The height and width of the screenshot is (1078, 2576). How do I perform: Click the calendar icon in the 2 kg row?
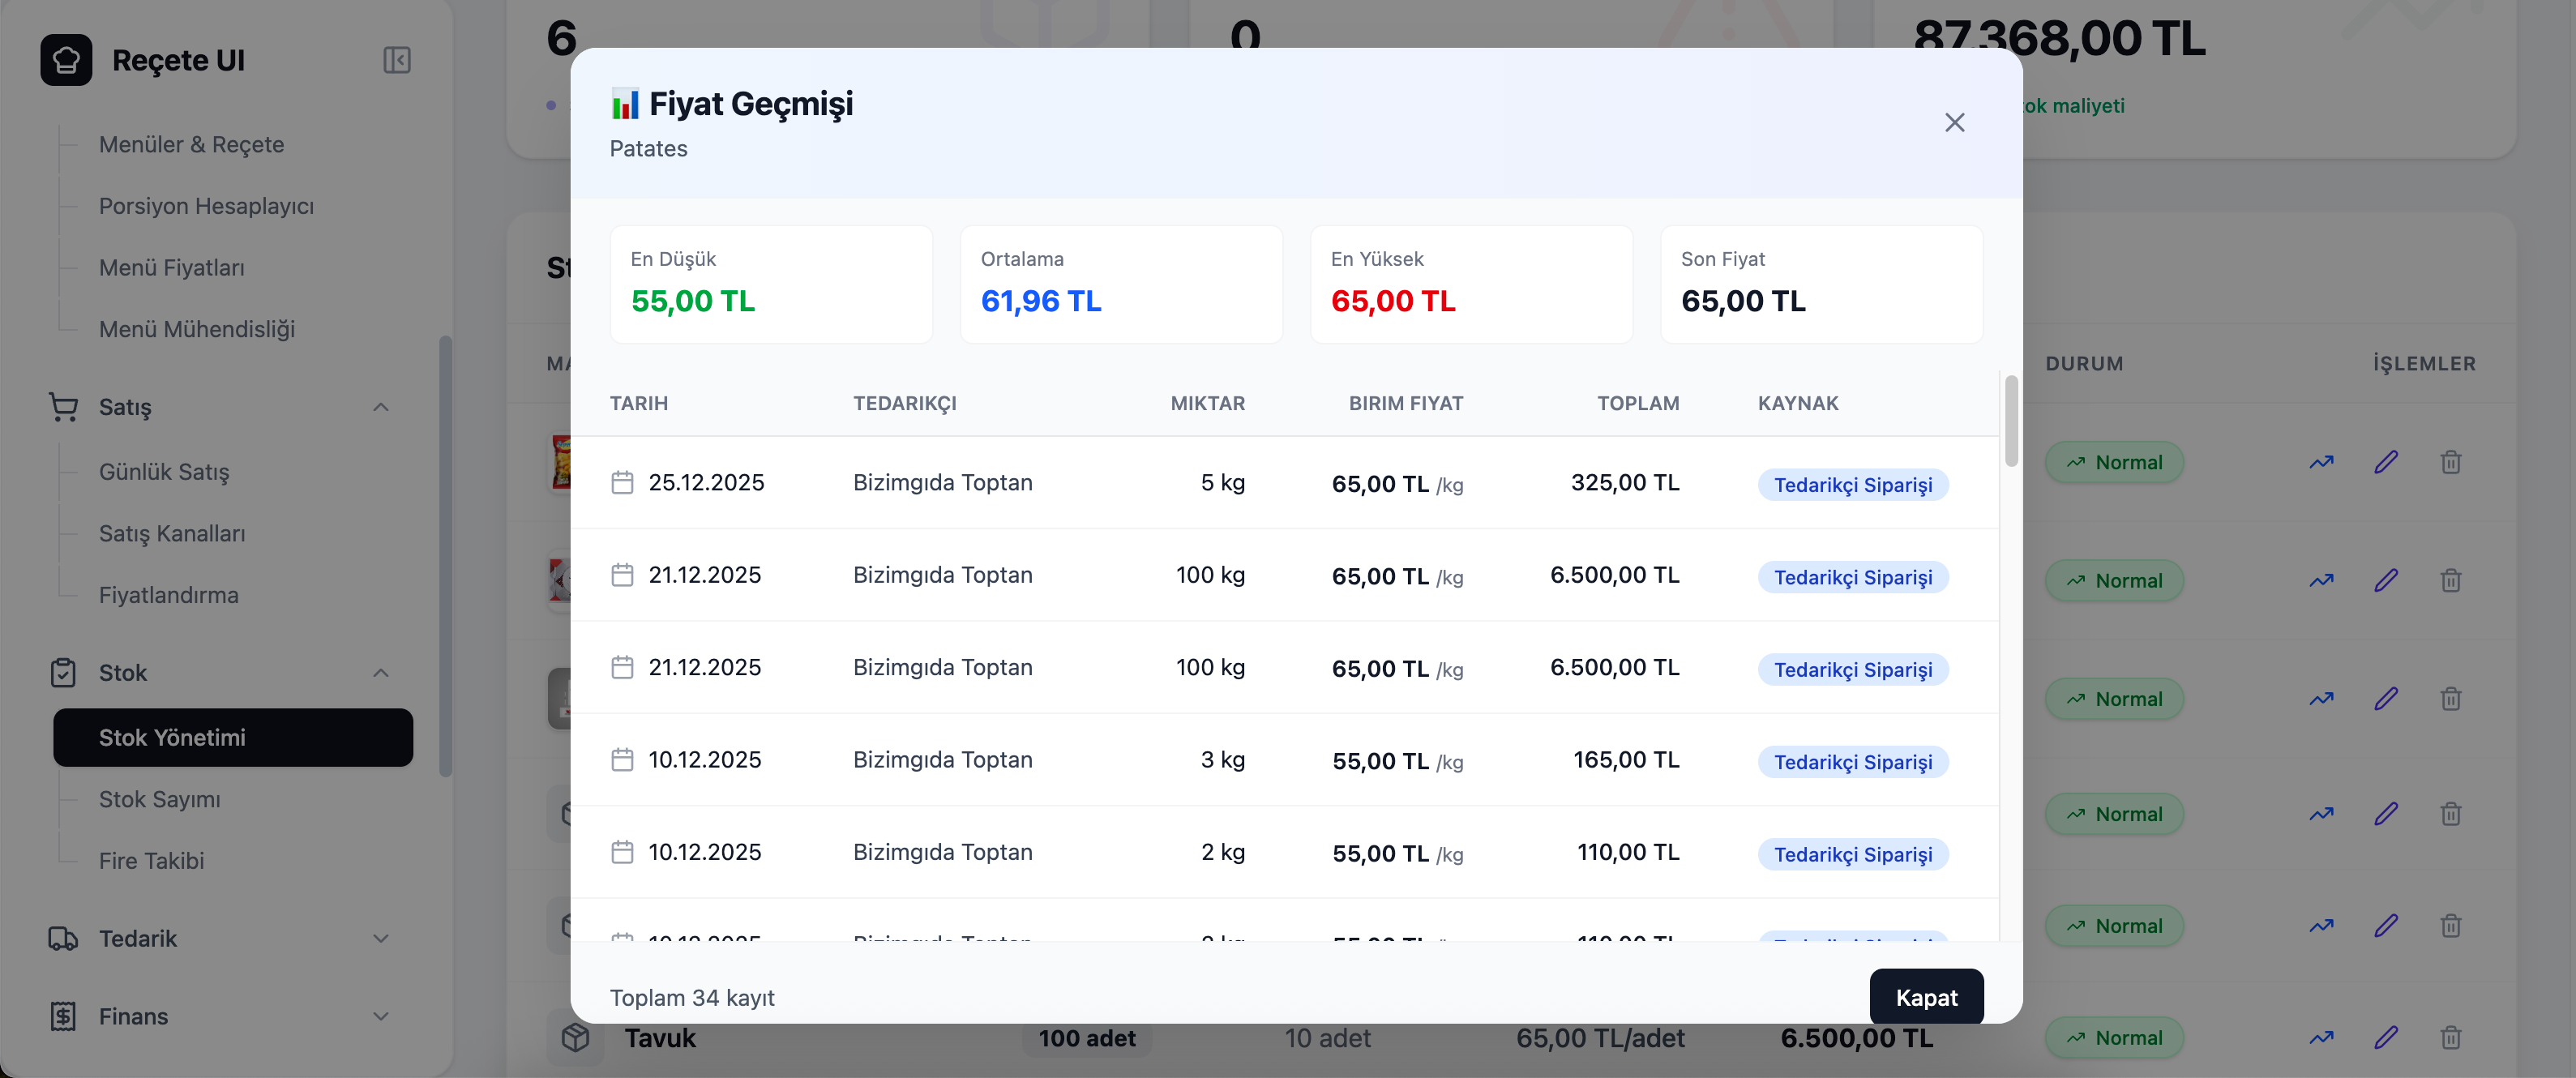pyautogui.click(x=622, y=852)
